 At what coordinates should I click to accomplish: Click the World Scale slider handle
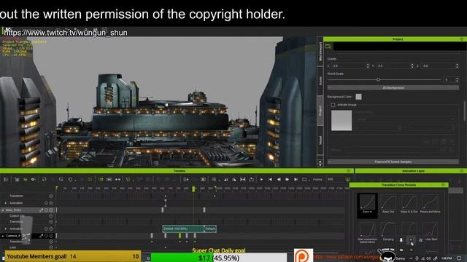click(378, 79)
